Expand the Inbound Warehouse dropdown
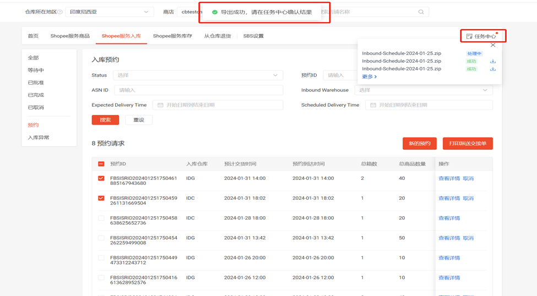537x296 pixels. 423,90
